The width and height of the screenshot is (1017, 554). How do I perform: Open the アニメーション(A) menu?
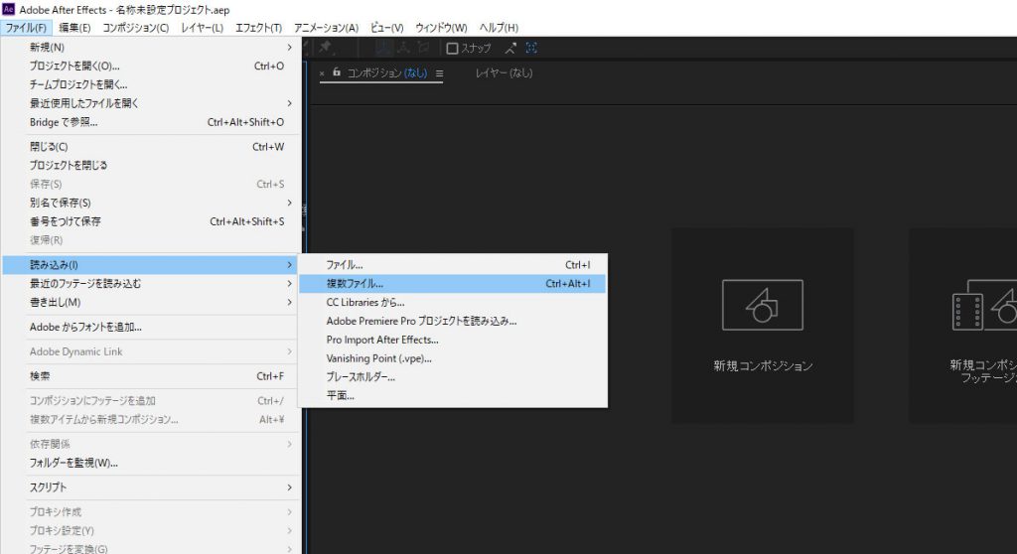point(326,27)
